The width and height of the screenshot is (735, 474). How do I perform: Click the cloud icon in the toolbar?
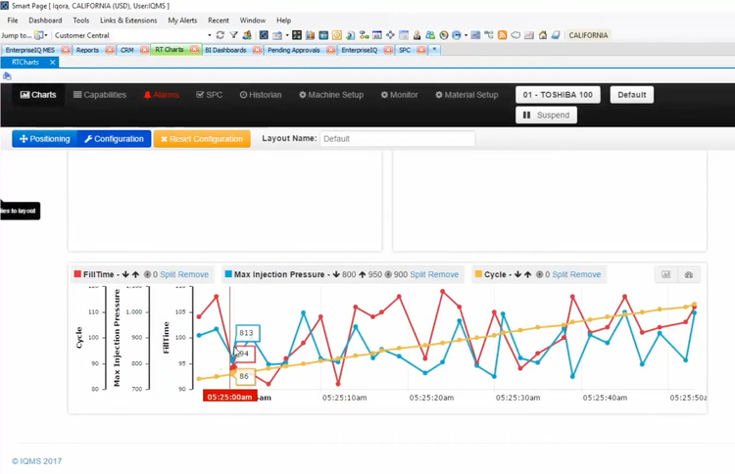[515, 35]
